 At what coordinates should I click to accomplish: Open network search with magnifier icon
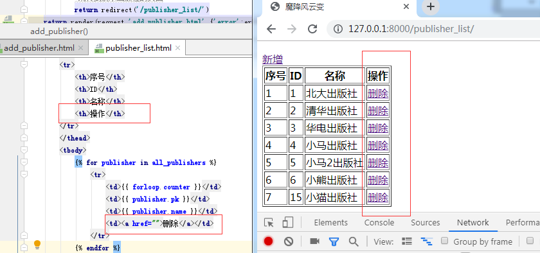click(354, 241)
